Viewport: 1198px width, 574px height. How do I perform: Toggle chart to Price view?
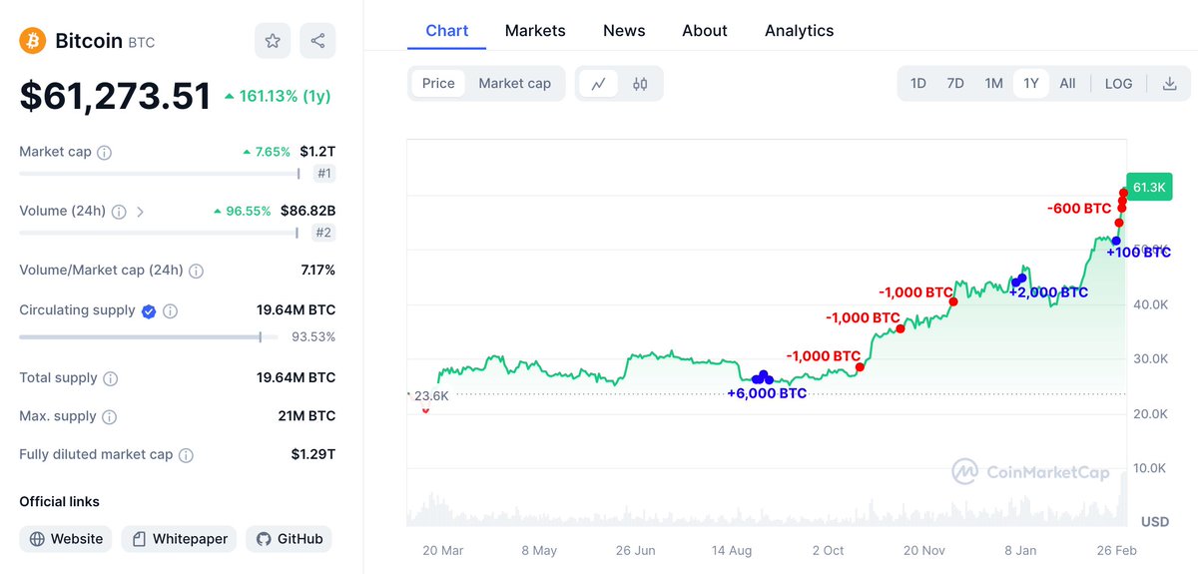pos(438,84)
